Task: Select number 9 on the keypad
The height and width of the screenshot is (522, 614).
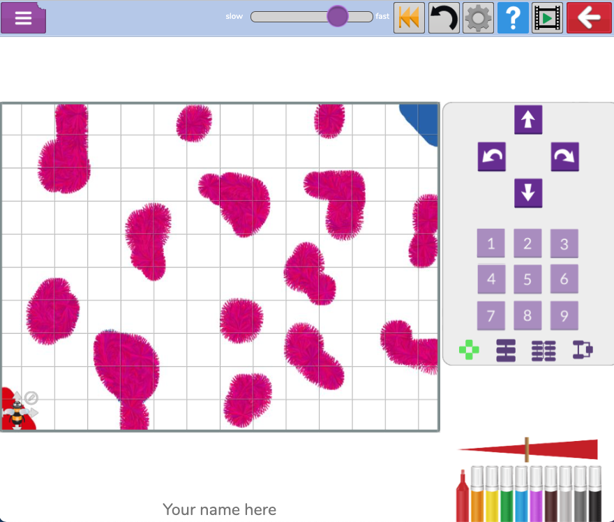Action: click(564, 315)
